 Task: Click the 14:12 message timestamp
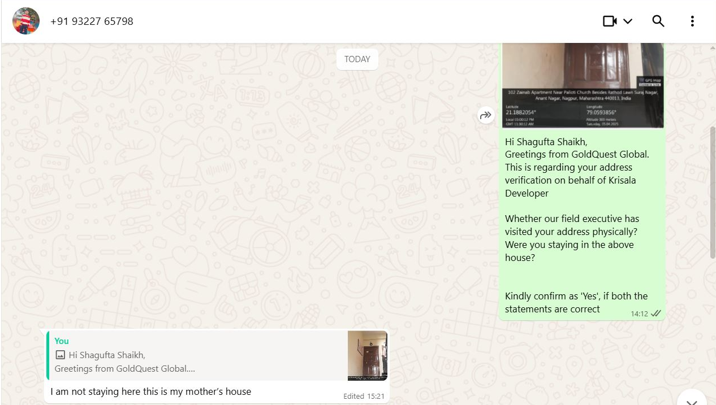(x=639, y=313)
